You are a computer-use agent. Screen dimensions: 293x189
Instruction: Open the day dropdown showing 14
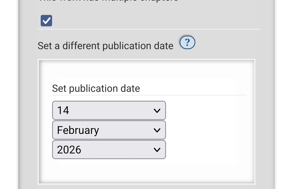[109, 111]
